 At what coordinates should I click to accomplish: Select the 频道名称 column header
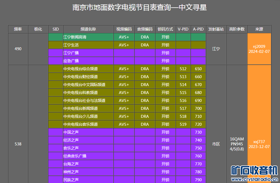point(88,29)
